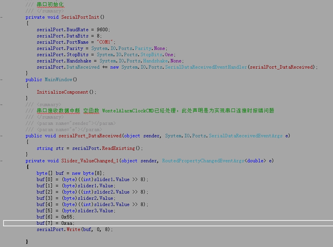Click the MainWindow constructor name
333x247 pixels.
[59, 80]
